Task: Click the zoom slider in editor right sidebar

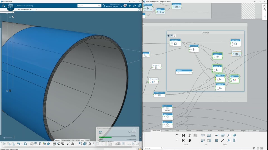Action: point(265,16)
